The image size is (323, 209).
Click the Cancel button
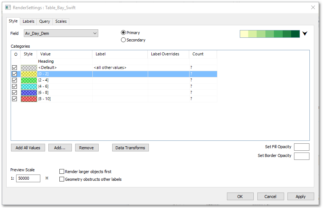pos(271,197)
